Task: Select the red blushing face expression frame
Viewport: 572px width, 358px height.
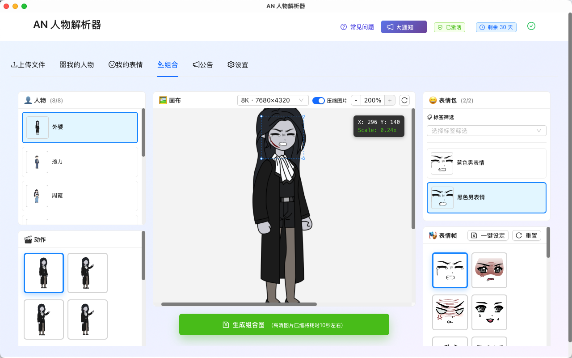Action: pos(489,270)
